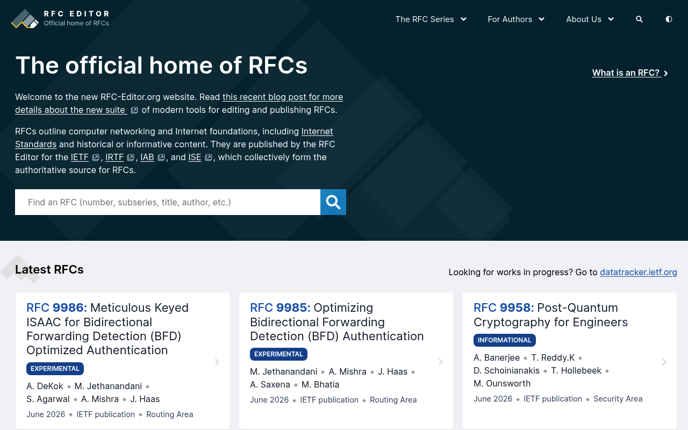688x430 pixels.
Task: Open RFC 9958 Post-Quantum Cryptography title
Action: pos(550,315)
